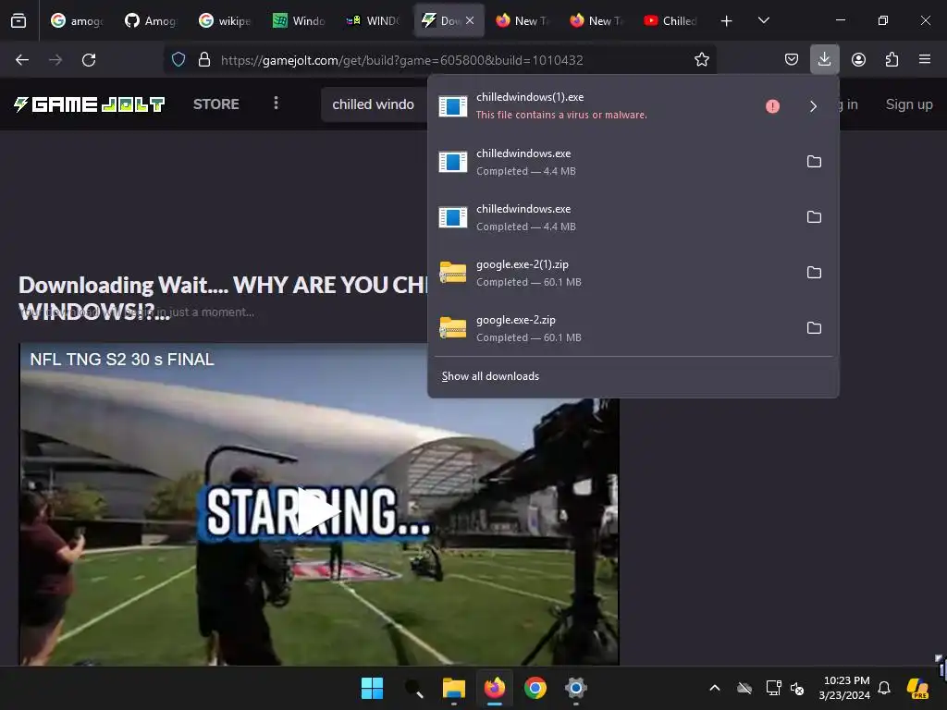Image resolution: width=947 pixels, height=710 pixels.
Task: Open a new tab with plus button
Action: coord(727,21)
